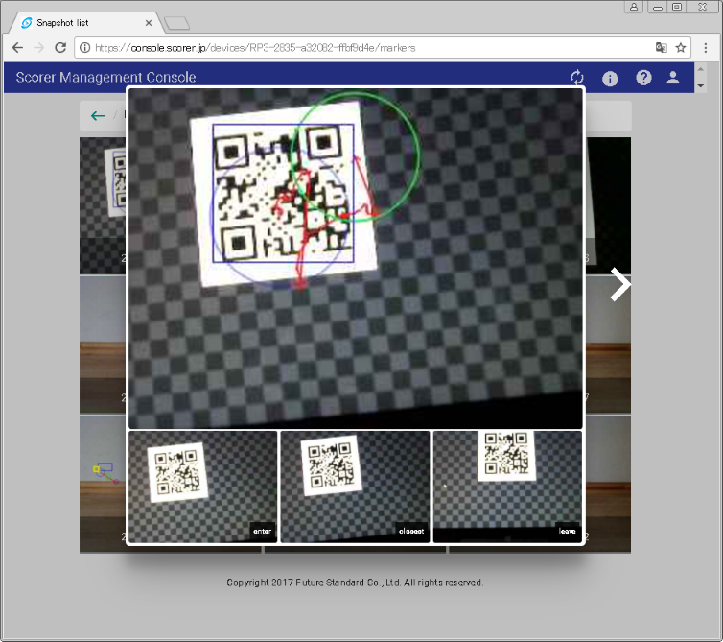Click the Chrome user profile button in the title bar

coord(634,7)
